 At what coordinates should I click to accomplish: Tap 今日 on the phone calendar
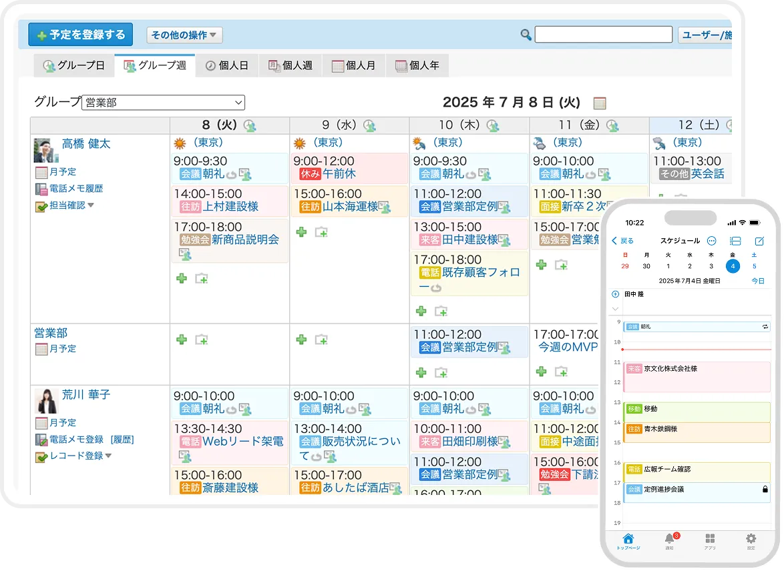(x=757, y=281)
